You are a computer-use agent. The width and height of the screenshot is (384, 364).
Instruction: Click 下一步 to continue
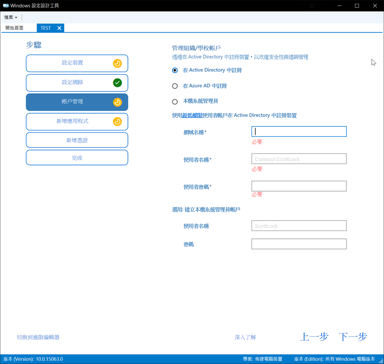[x=352, y=337]
